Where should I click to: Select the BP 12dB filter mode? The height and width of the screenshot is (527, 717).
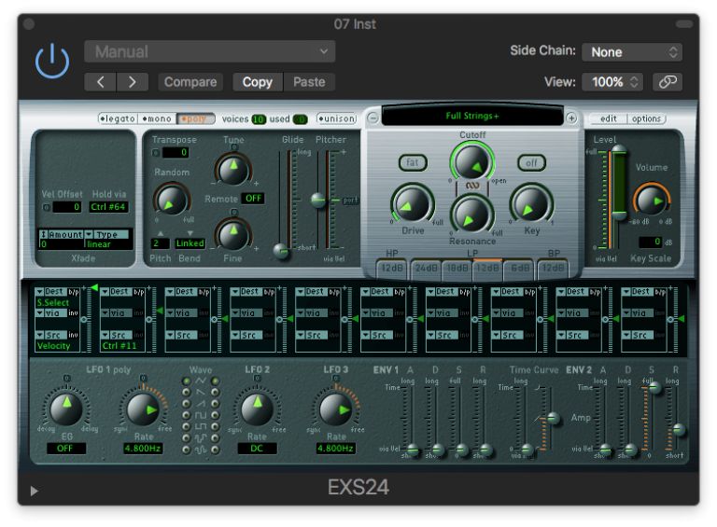pyautogui.click(x=553, y=268)
